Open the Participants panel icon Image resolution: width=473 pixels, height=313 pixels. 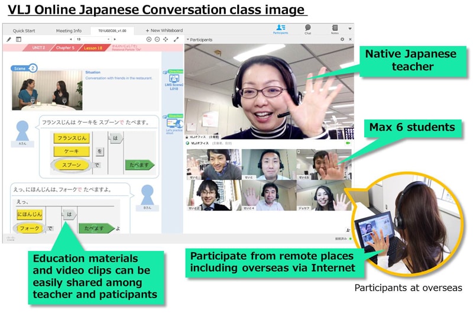pos(280,29)
